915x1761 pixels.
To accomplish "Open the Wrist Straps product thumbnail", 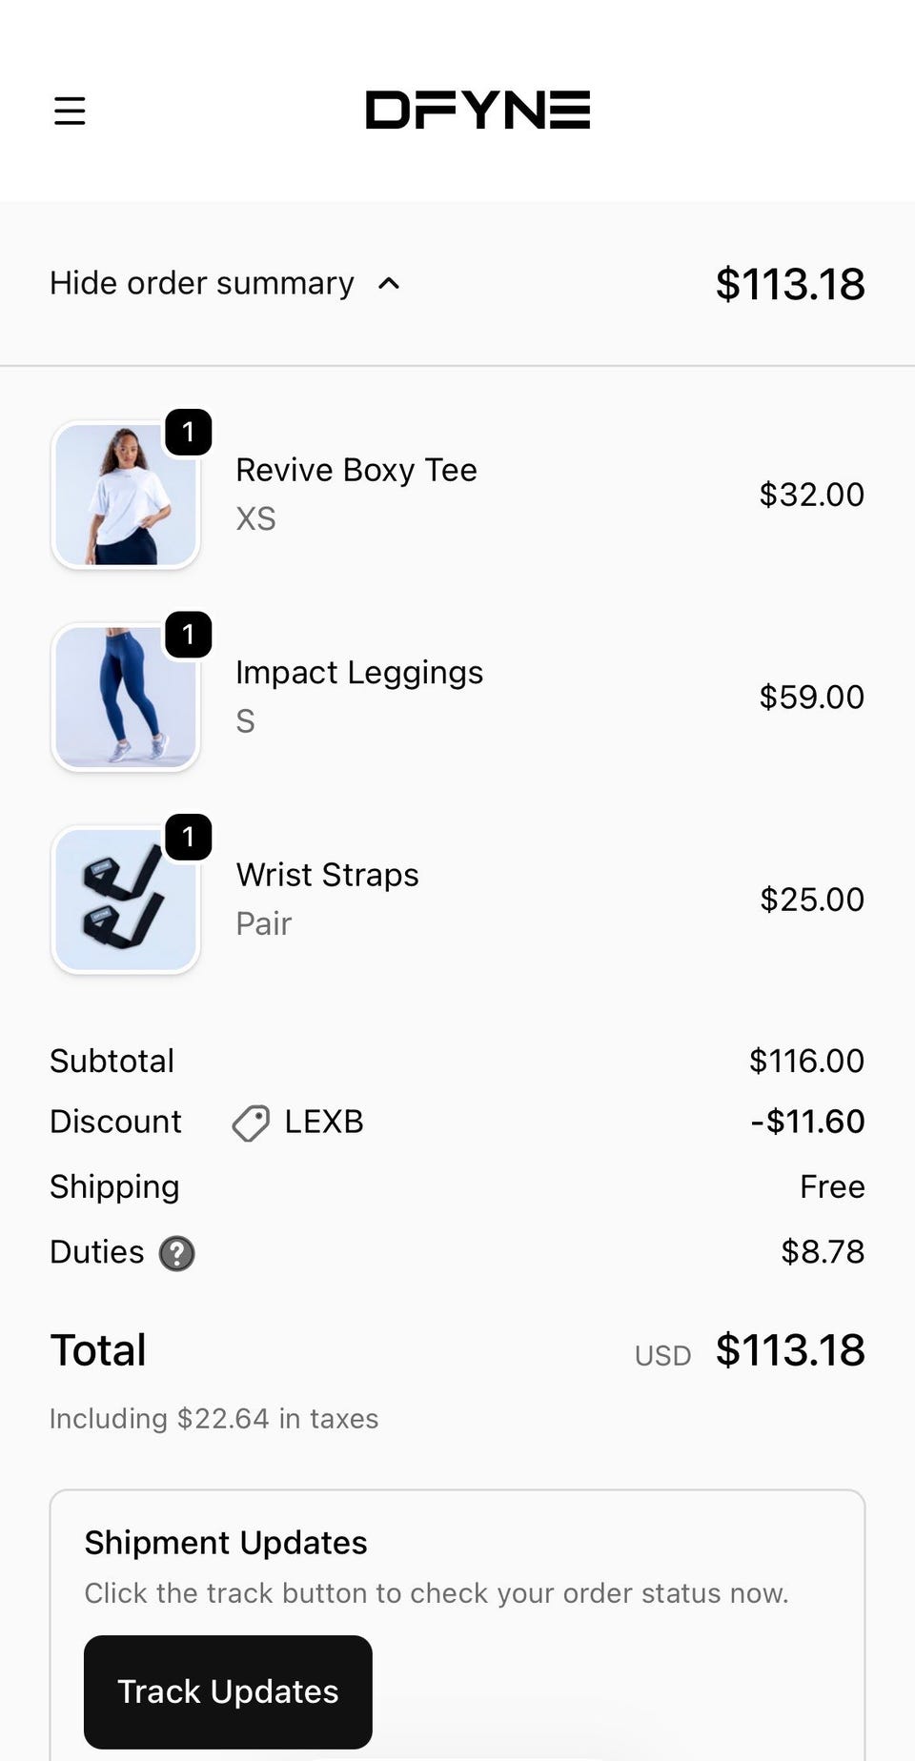I will tap(125, 901).
